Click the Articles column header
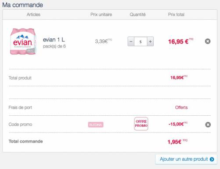Screen dimensions: 220x169 pyautogui.click(x=33, y=15)
